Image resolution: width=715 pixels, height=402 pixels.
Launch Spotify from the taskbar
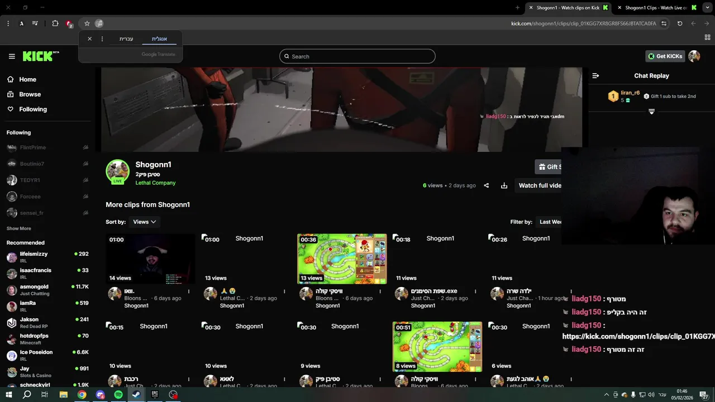[x=118, y=394]
